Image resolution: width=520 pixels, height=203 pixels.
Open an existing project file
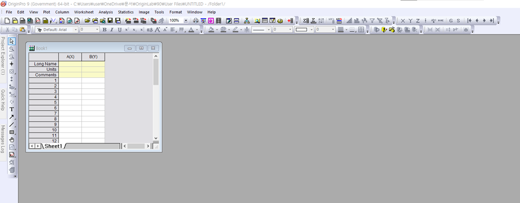click(87, 20)
